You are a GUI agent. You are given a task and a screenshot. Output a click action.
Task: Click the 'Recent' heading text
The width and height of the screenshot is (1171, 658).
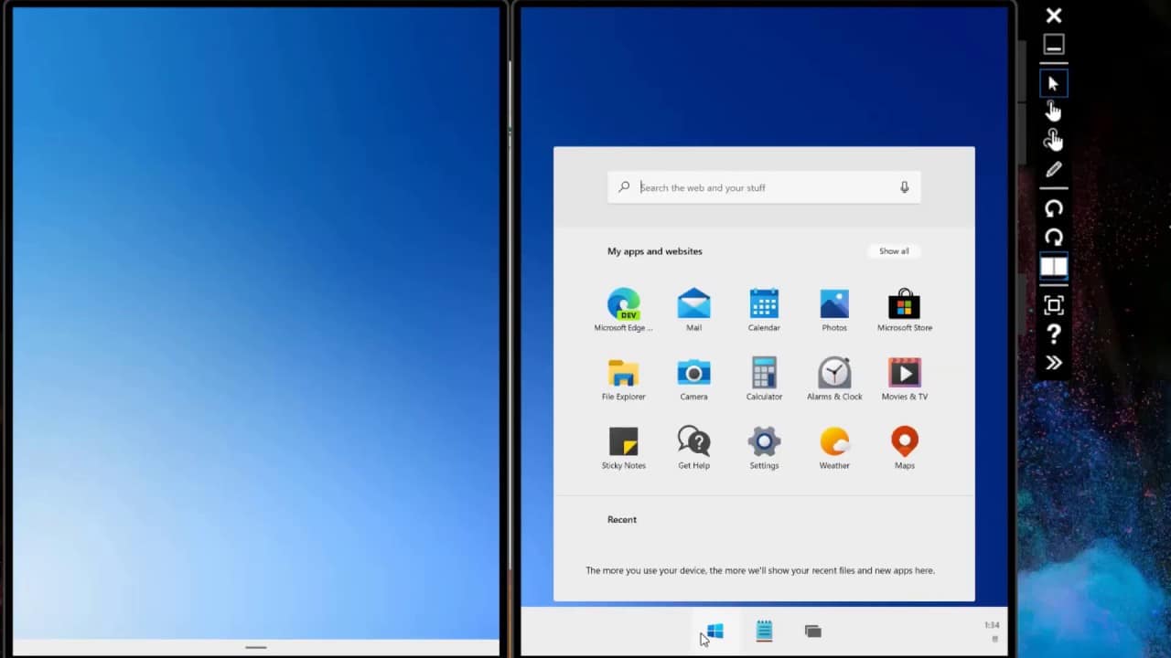tap(622, 520)
